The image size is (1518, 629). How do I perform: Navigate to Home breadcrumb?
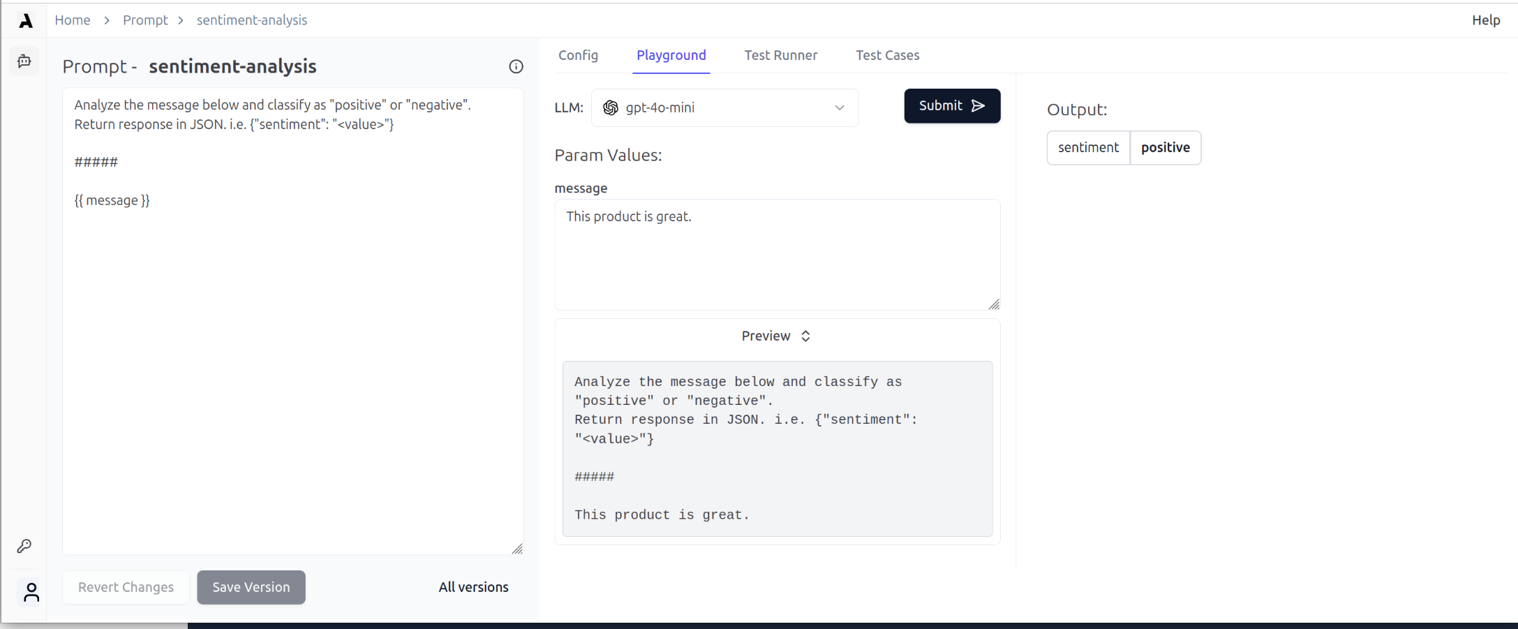pyautogui.click(x=73, y=20)
